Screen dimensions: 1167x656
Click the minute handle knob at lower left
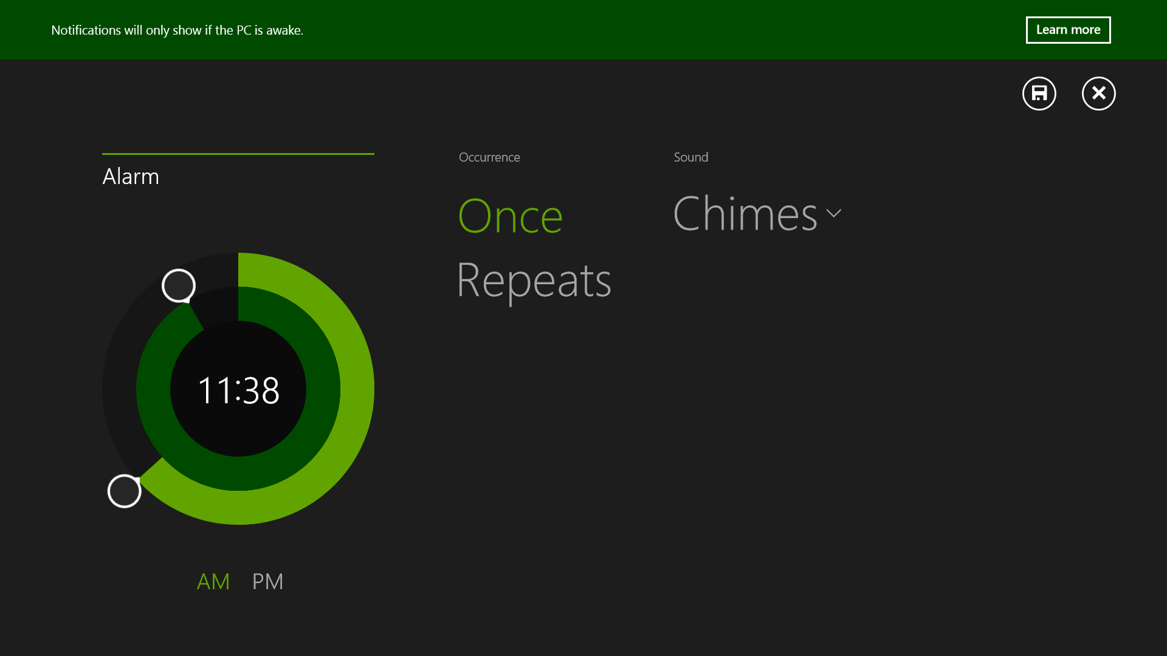pos(125,491)
